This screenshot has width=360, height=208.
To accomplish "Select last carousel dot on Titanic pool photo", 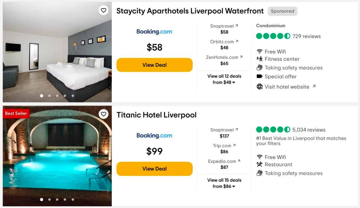I will coord(73,200).
